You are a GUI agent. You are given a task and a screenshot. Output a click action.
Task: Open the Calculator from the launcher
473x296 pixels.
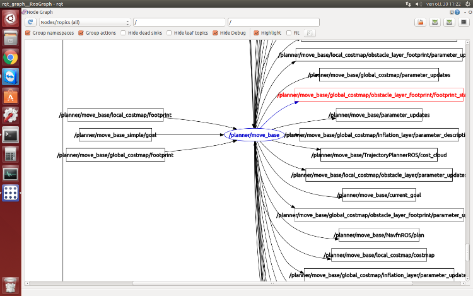coord(10,154)
